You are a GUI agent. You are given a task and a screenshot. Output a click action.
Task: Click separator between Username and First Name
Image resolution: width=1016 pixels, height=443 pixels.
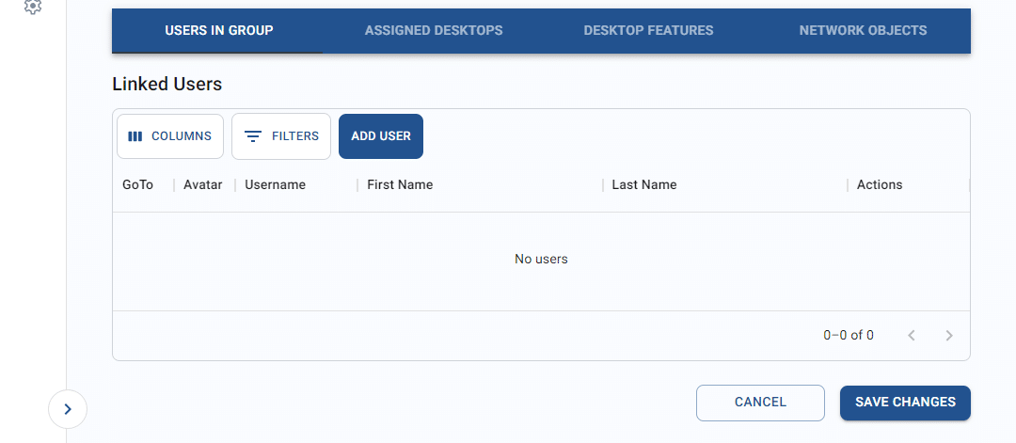(357, 185)
